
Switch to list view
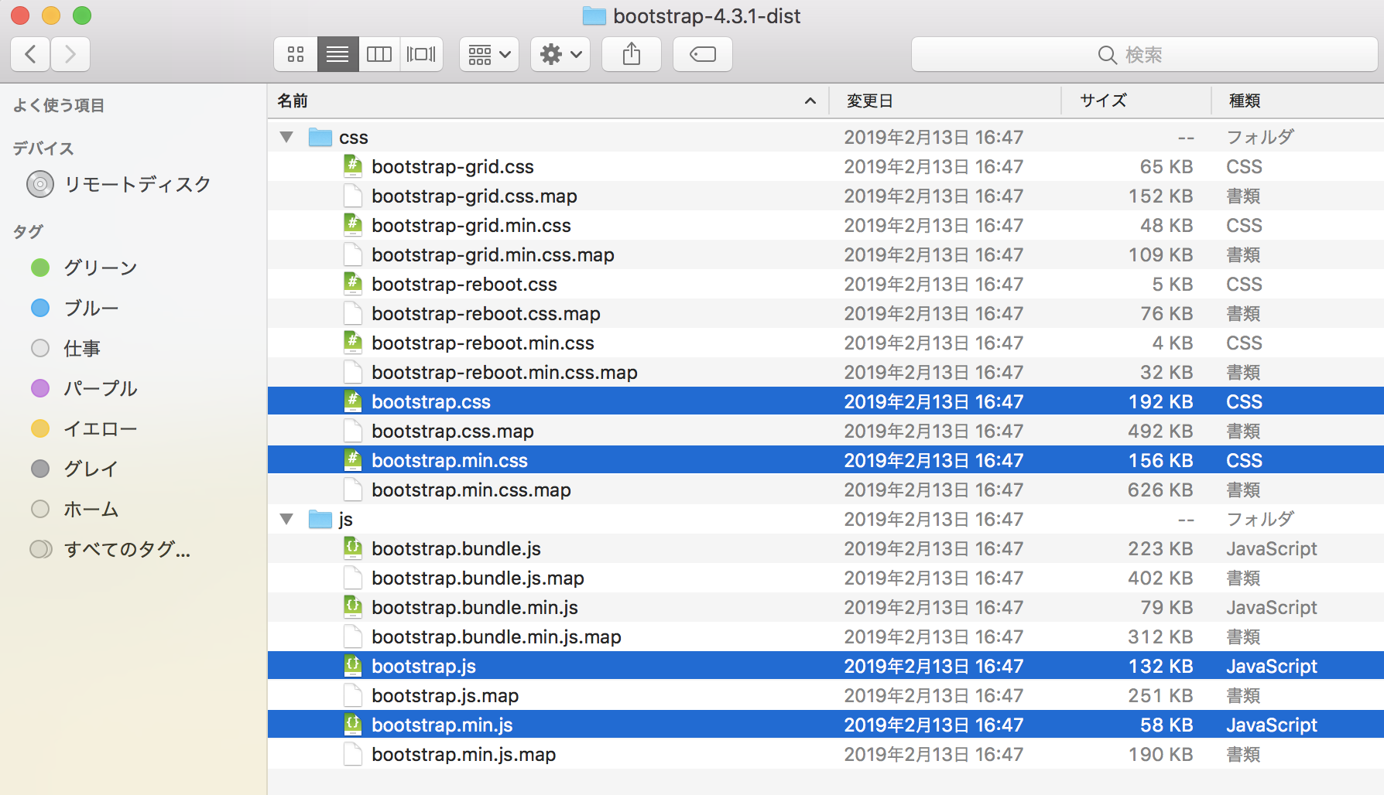pos(337,54)
